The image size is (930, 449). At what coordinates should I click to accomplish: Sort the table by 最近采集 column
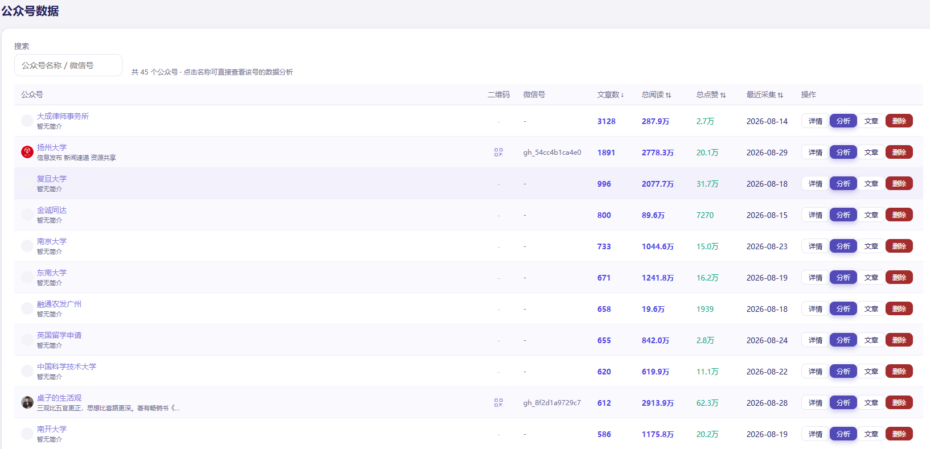click(765, 94)
